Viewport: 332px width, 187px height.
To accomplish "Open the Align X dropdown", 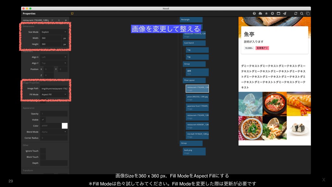I will tap(54, 57).
